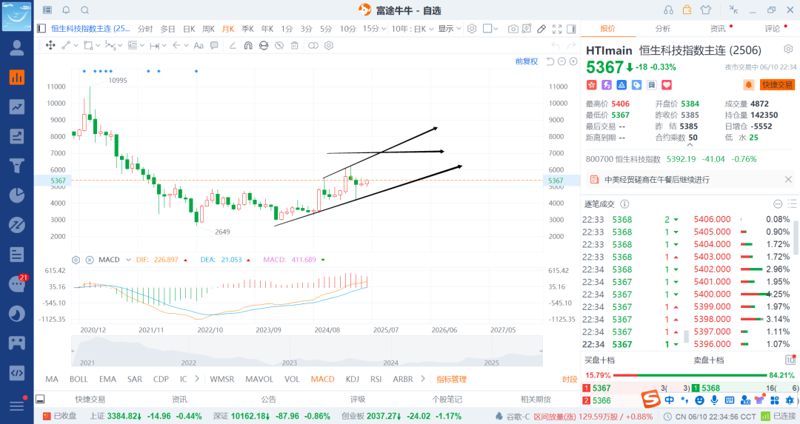Switch to the 评论 tab
800x424 pixels.
pyautogui.click(x=773, y=29)
